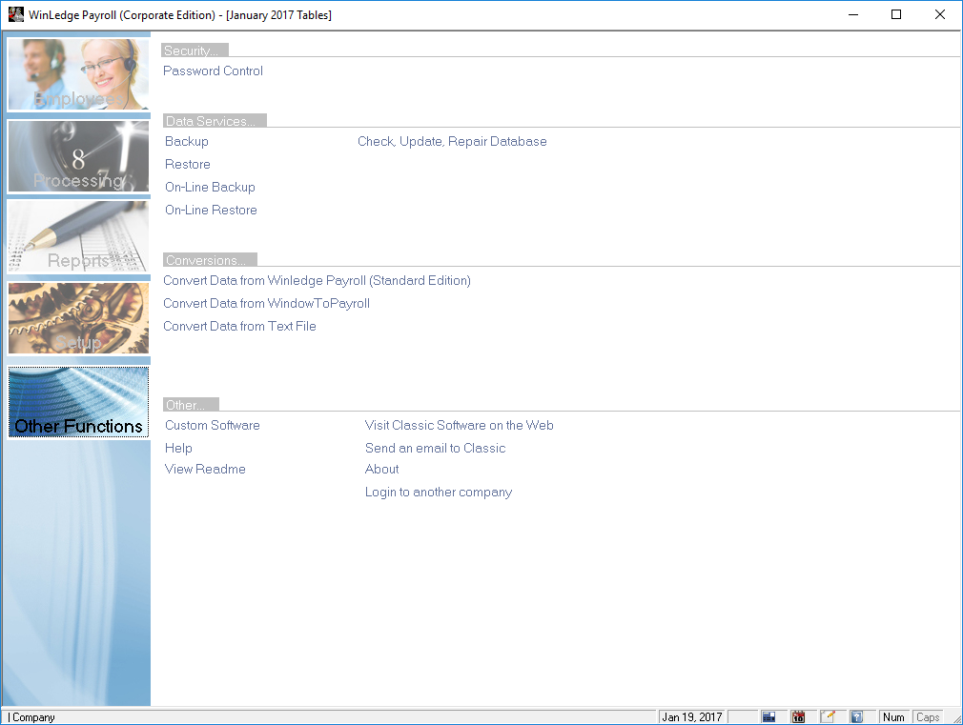Open the Restore option
The image size is (963, 725).
click(x=188, y=165)
